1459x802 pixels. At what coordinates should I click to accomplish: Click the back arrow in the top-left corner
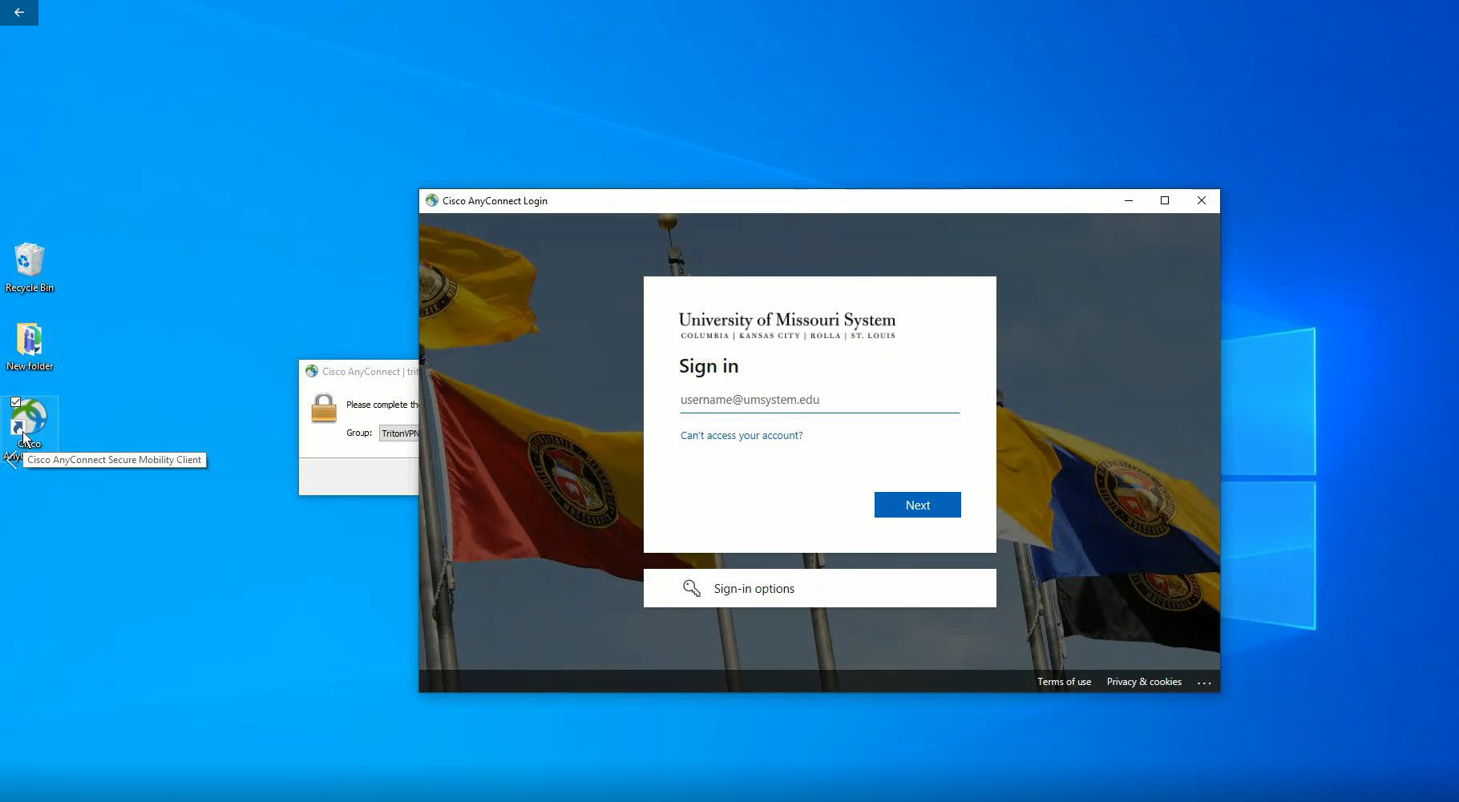tap(18, 13)
